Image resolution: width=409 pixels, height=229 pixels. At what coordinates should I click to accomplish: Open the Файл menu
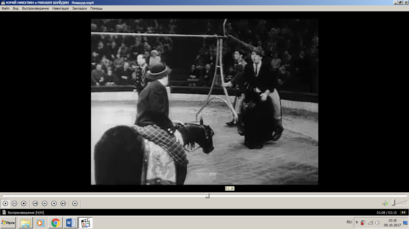[x=5, y=8]
